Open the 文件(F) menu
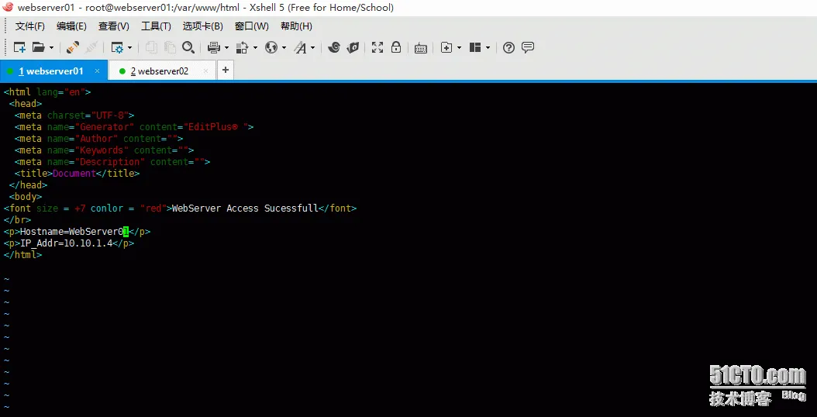The width and height of the screenshot is (817, 417). [x=29, y=26]
